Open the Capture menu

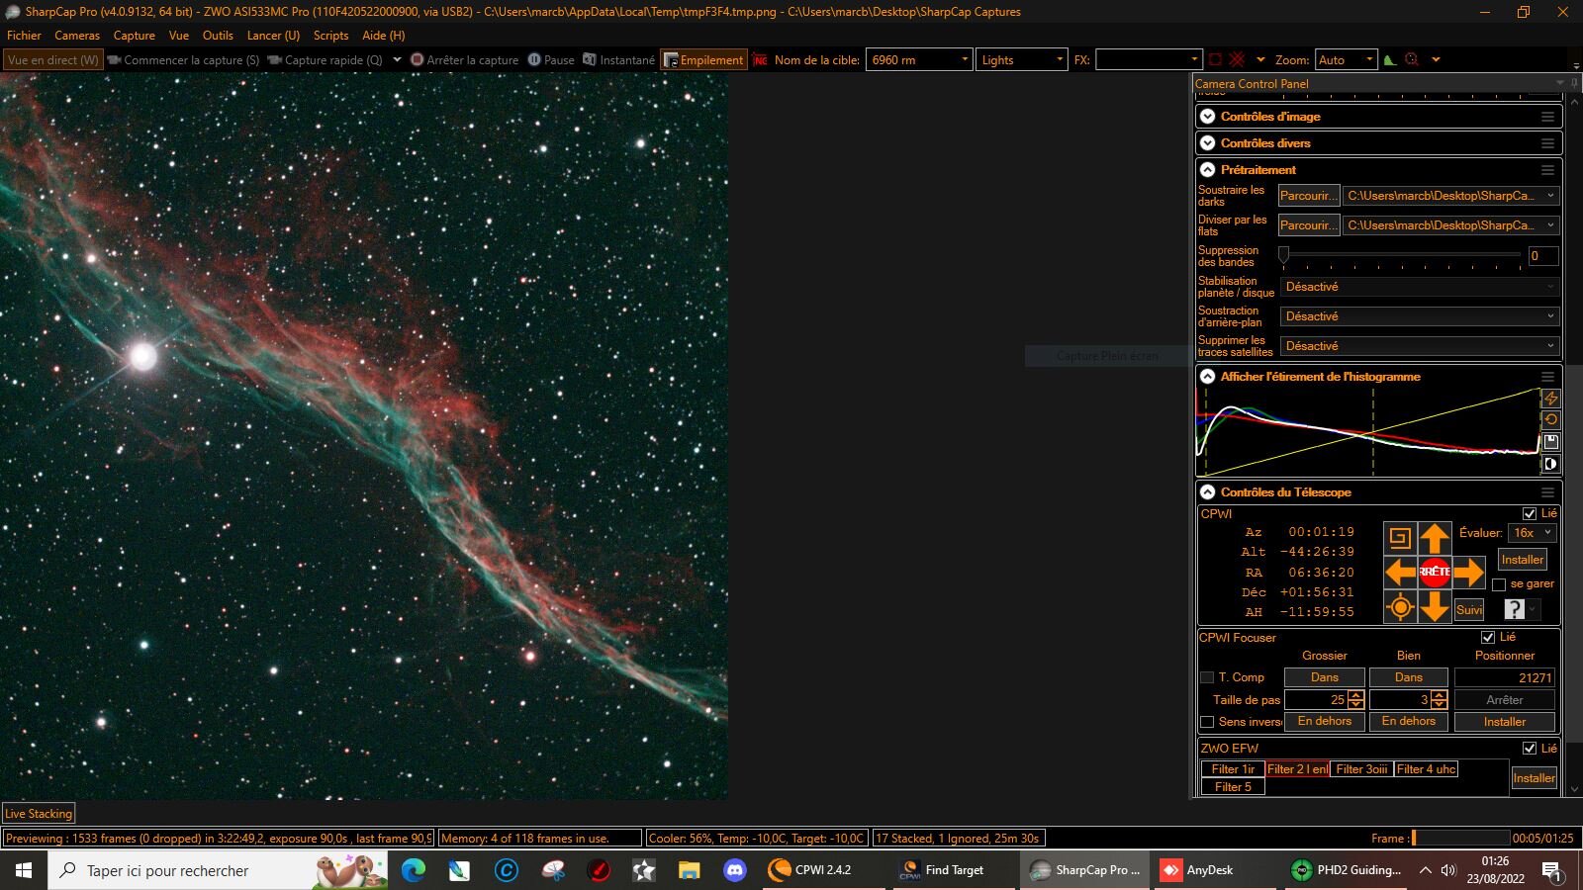click(x=135, y=36)
